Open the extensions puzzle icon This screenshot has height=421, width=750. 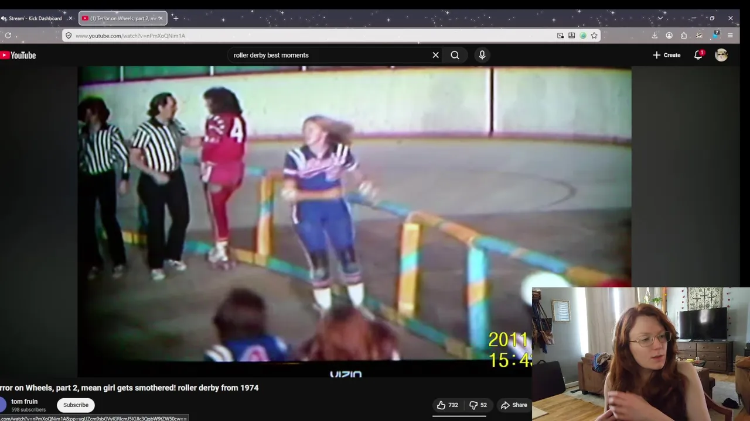point(684,35)
